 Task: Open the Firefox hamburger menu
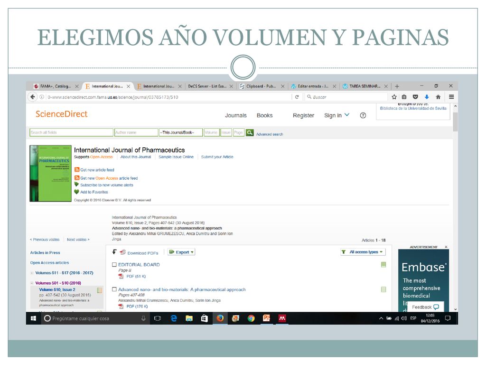(451, 97)
